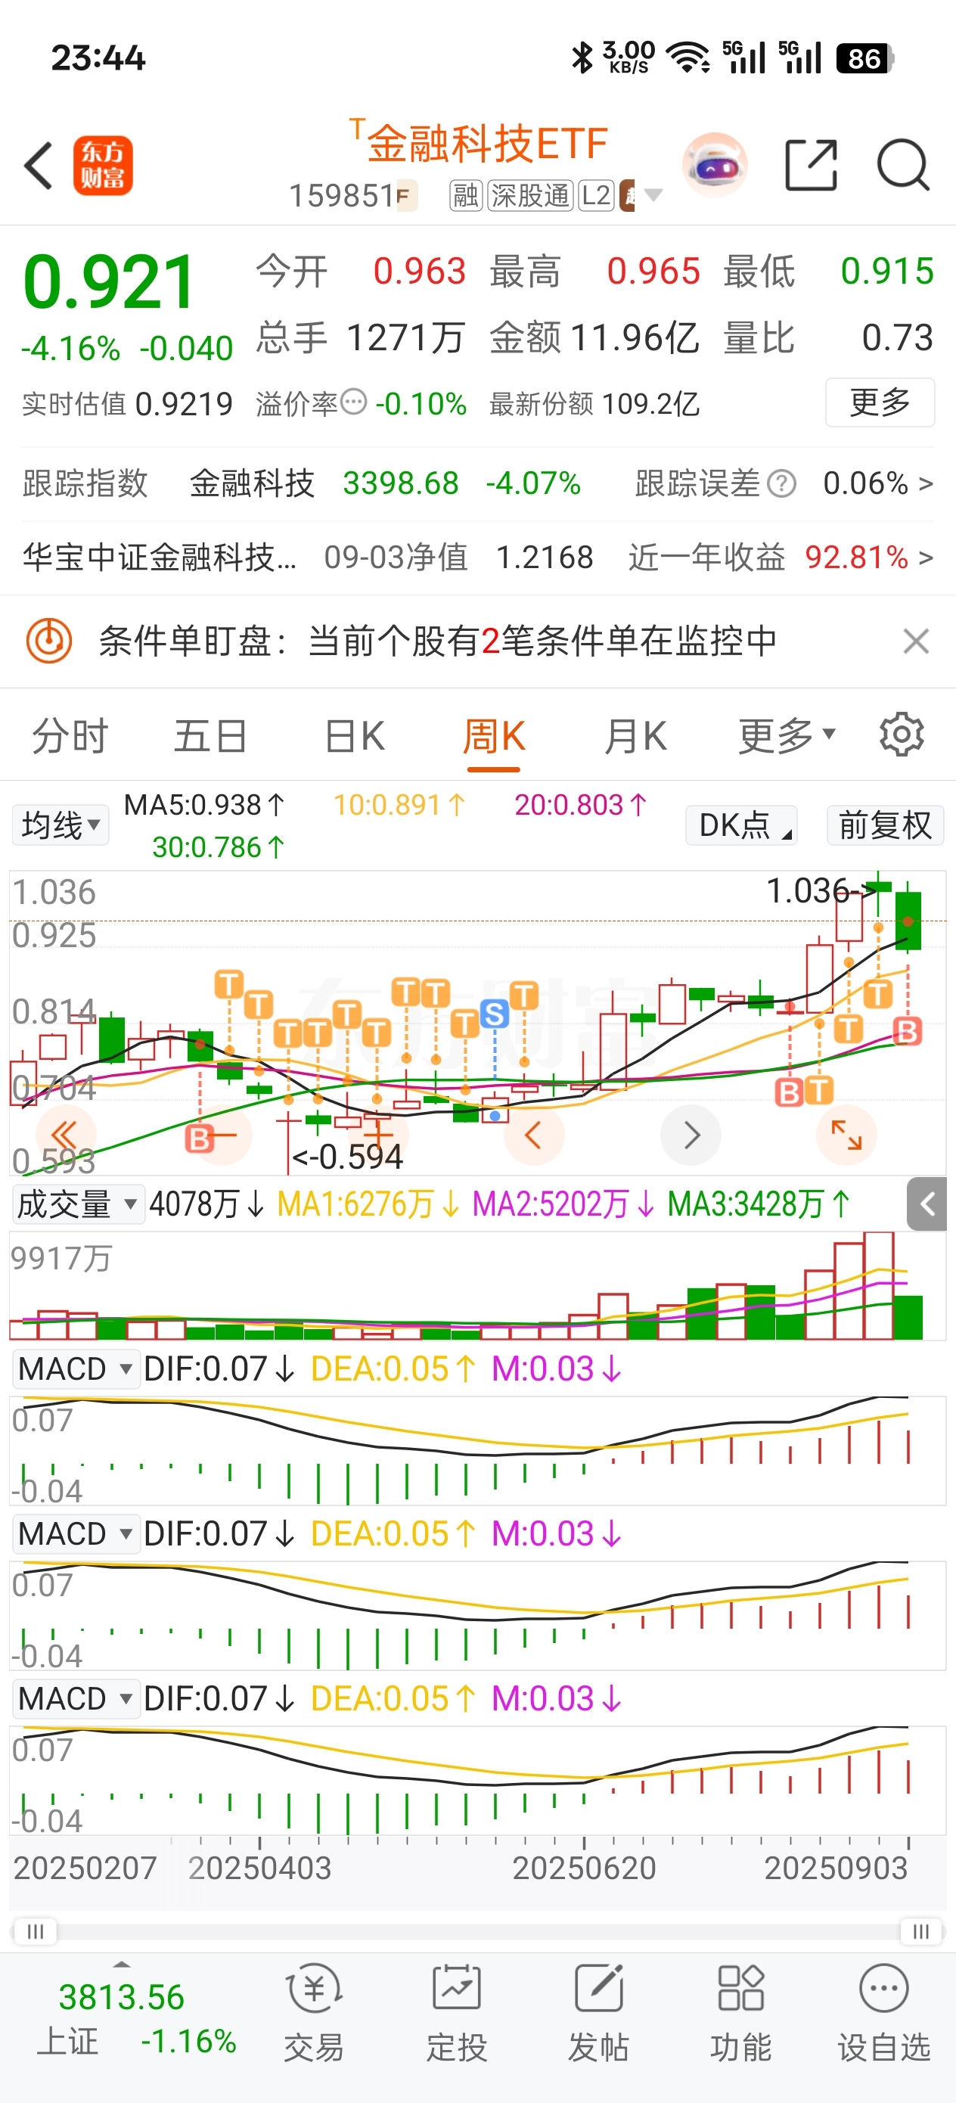This screenshot has width=956, height=2103.
Task: Tap the MA5:0.938 average label
Action: point(204,805)
